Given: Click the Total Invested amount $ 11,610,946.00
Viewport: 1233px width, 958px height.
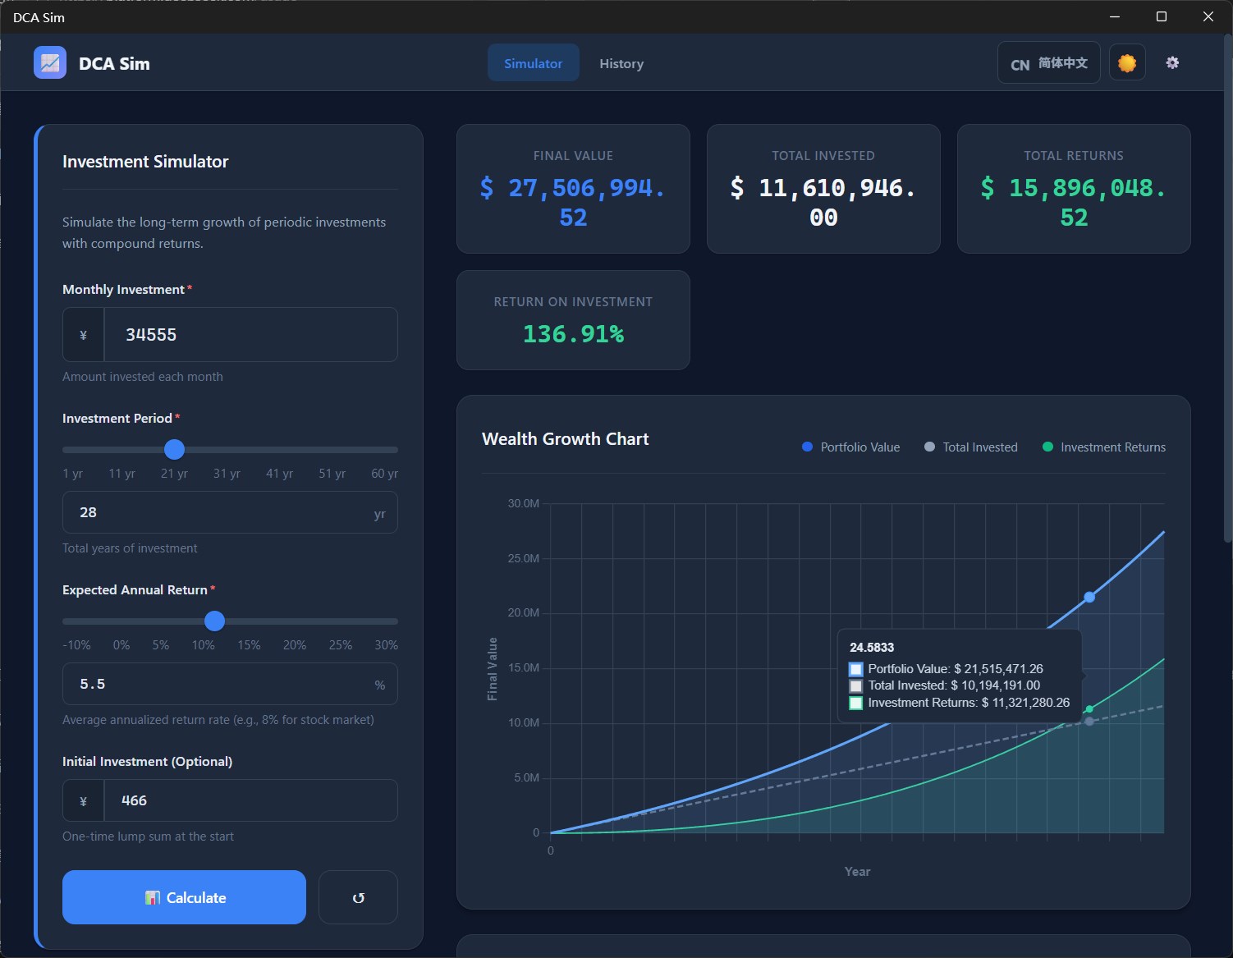Looking at the screenshot, I should coord(823,203).
